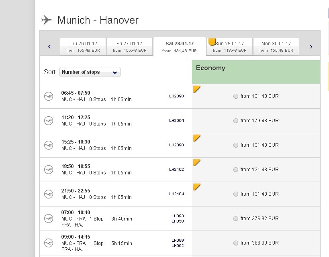Go to previous dates with left arrow
Image resolution: width=329 pixels, height=257 pixels.
coord(49,47)
